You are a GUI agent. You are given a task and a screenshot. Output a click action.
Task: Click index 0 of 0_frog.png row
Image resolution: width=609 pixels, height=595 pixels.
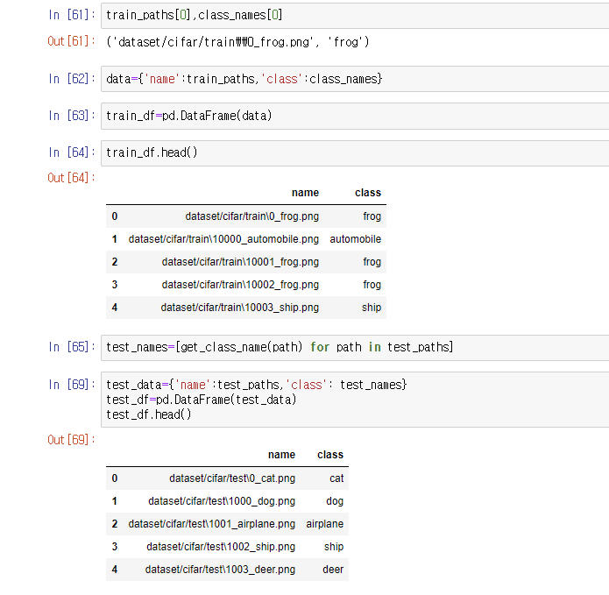pos(115,216)
